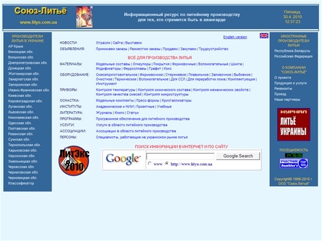Viewport: 322px width, 241px height.
Task: Select Запорожская обл. region
Action: [x=23, y=85]
